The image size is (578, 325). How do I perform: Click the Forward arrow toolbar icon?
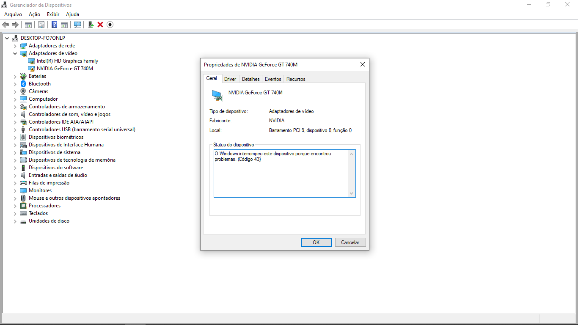(x=15, y=25)
